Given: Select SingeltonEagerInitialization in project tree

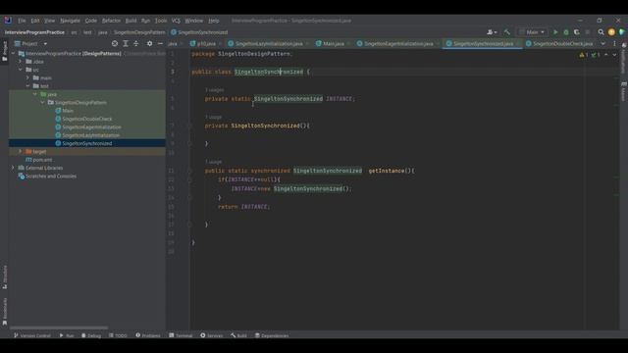Looking at the screenshot, I should tap(91, 126).
